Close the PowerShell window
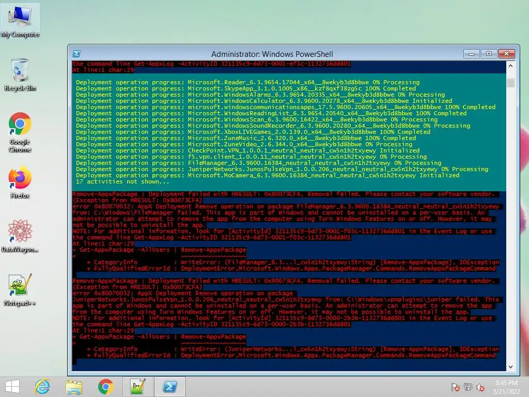 click(x=507, y=54)
